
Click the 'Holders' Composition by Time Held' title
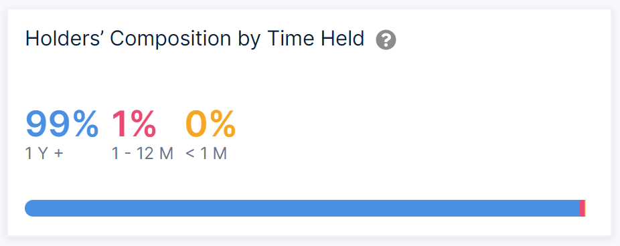click(195, 39)
